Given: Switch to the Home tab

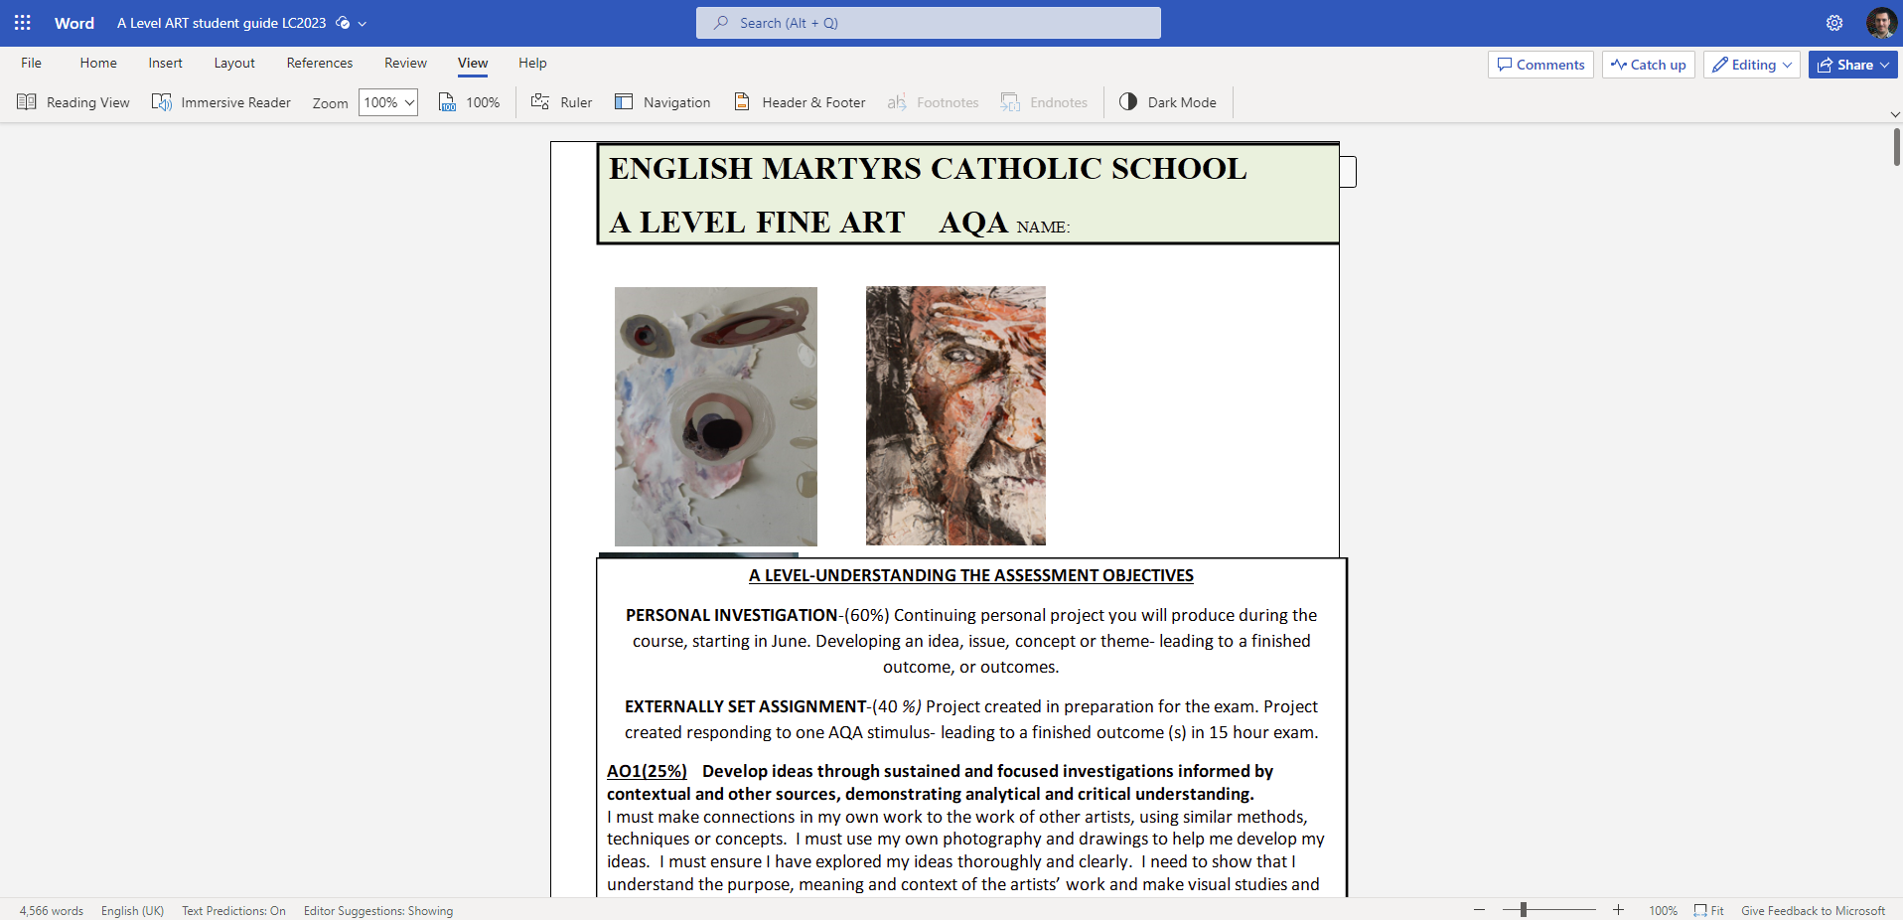Looking at the screenshot, I should tap(98, 63).
